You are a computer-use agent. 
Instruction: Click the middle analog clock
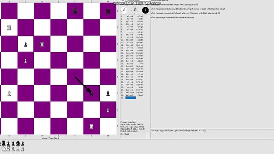click(134, 10)
